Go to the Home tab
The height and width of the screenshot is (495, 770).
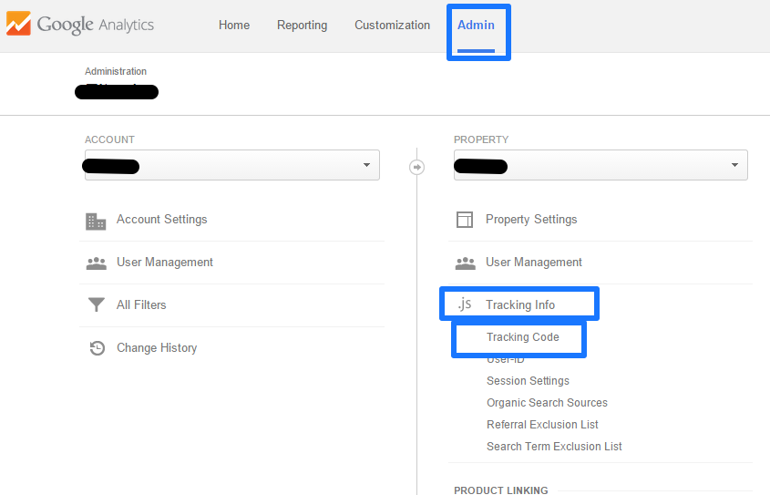(234, 25)
